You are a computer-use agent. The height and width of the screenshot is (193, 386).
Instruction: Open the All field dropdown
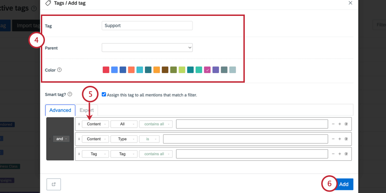pyautogui.click(x=124, y=124)
